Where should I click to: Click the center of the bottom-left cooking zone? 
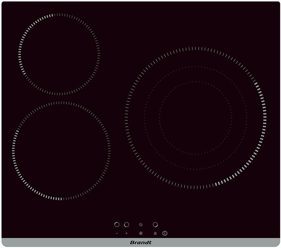point(61,151)
